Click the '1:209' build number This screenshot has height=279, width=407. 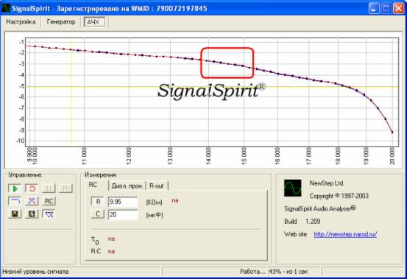pos(313,222)
